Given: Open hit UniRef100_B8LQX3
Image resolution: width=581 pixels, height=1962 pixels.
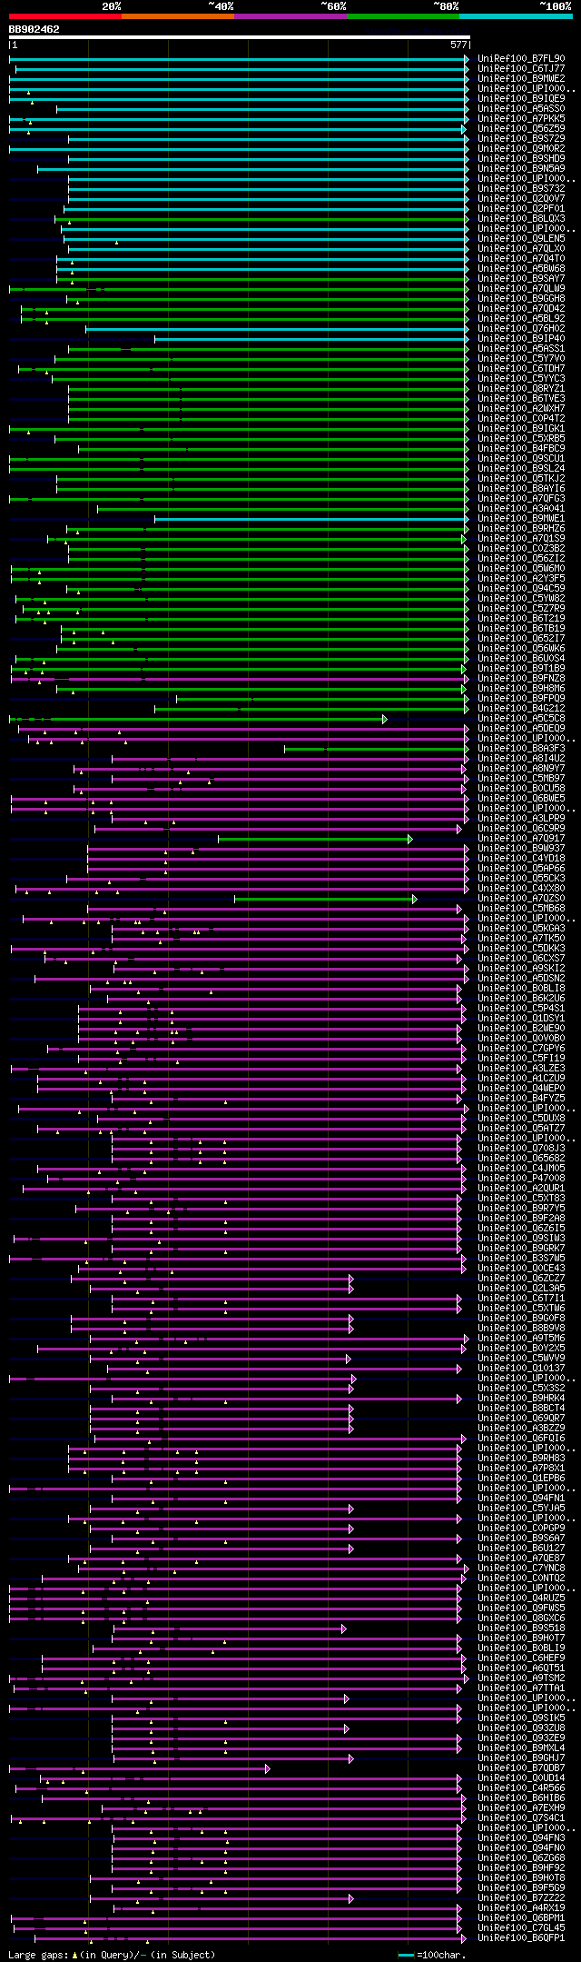Looking at the screenshot, I should click(521, 218).
